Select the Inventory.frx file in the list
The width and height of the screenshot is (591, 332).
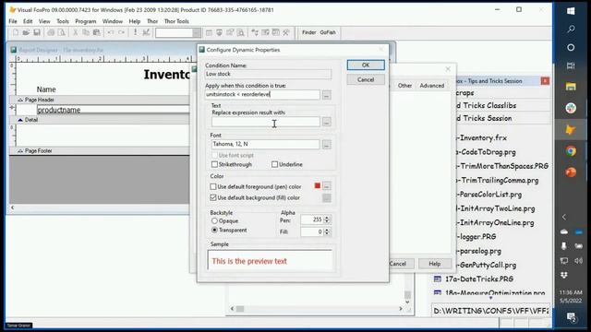[483, 138]
